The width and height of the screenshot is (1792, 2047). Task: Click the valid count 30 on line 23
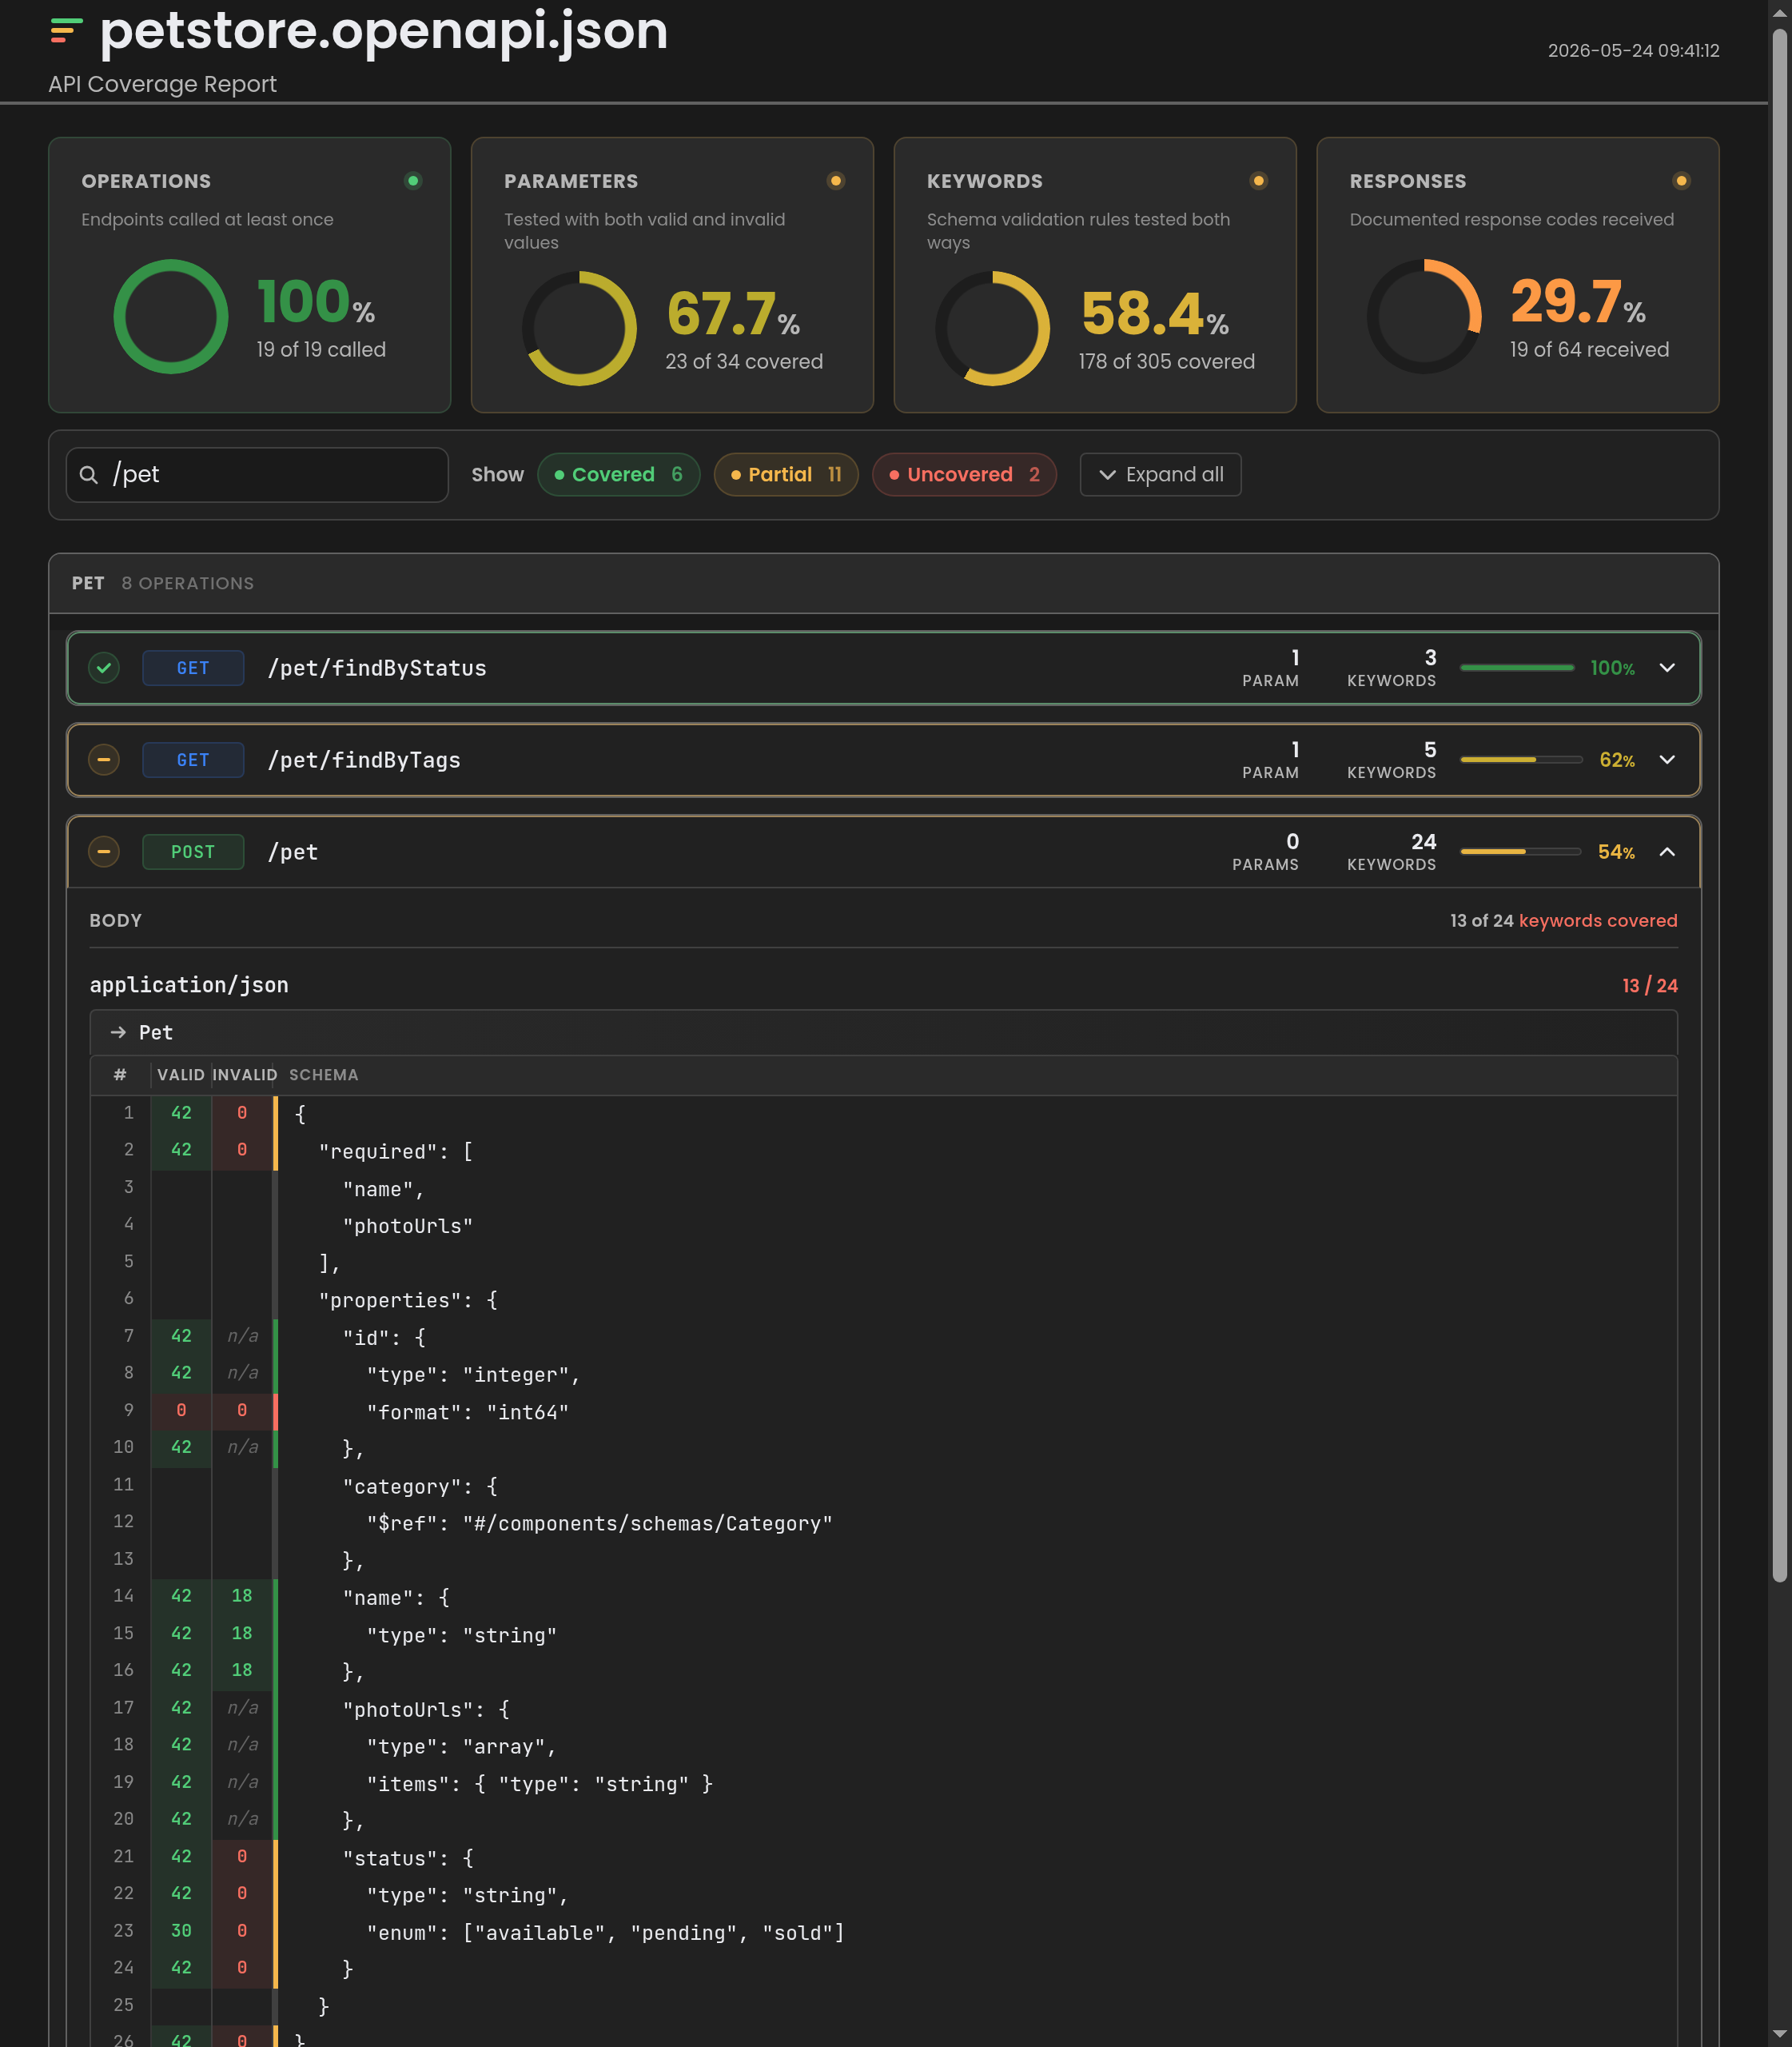tap(181, 1930)
